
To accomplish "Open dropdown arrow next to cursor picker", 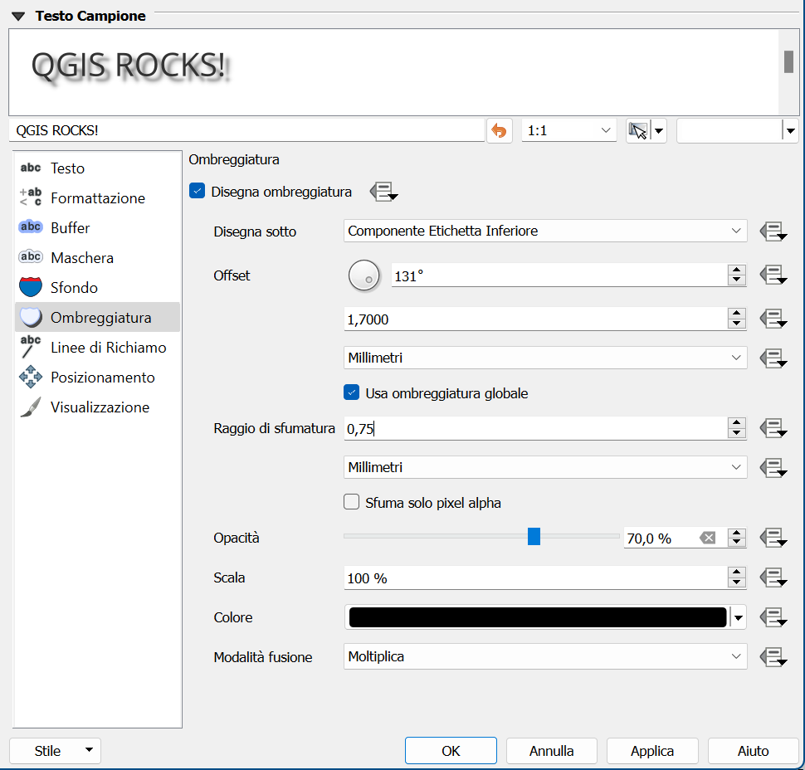I will point(659,131).
